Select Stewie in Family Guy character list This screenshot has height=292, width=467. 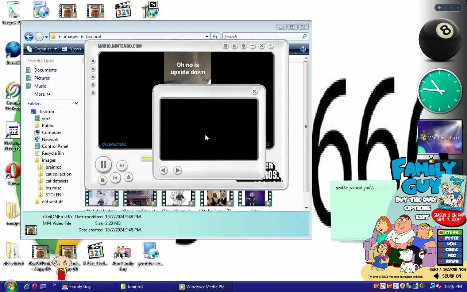450,233
